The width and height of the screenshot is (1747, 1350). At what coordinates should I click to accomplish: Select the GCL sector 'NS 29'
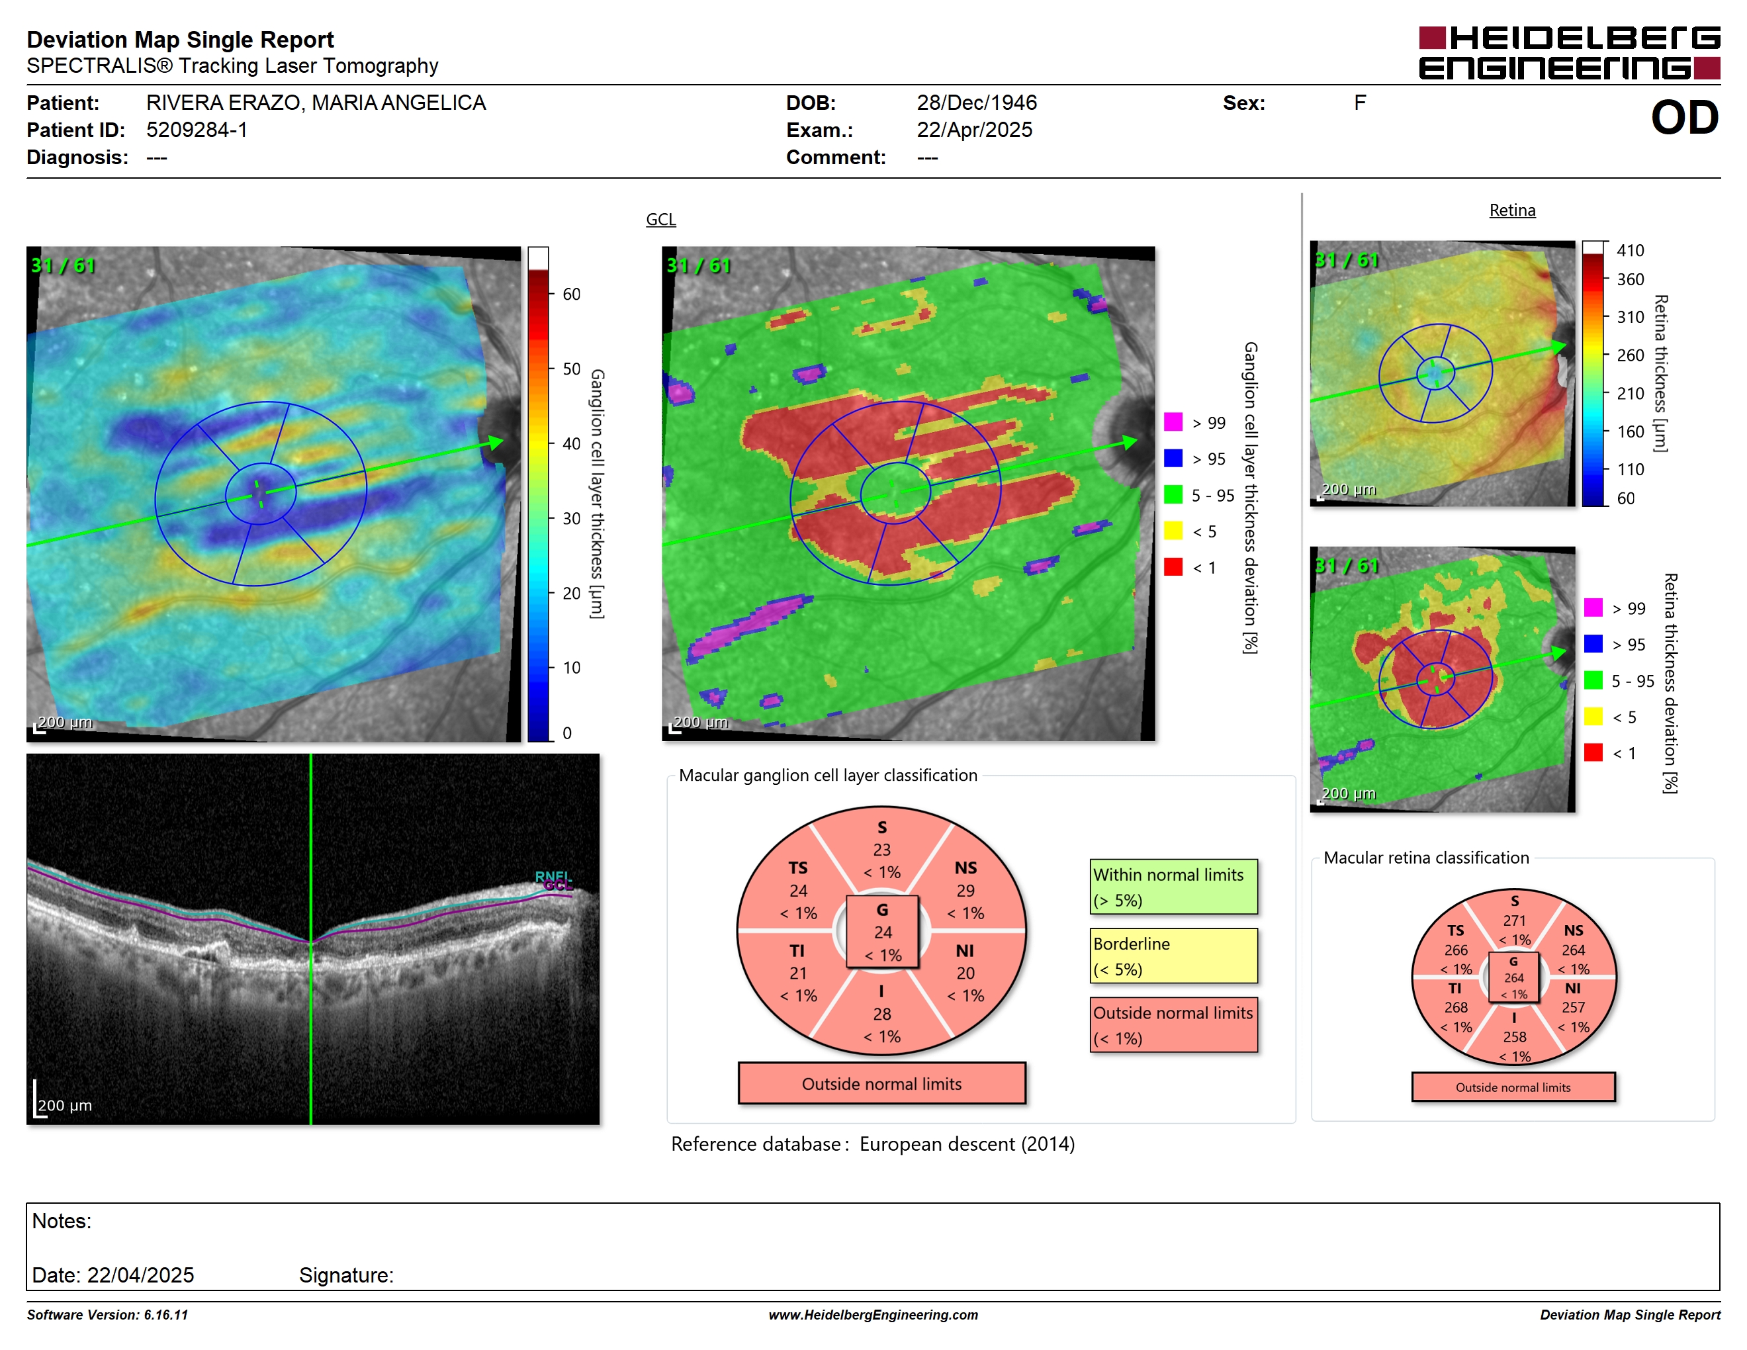(965, 890)
